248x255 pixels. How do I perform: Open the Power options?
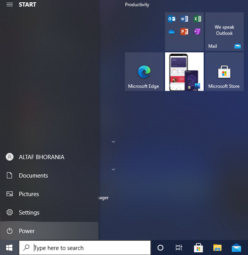coord(49,231)
